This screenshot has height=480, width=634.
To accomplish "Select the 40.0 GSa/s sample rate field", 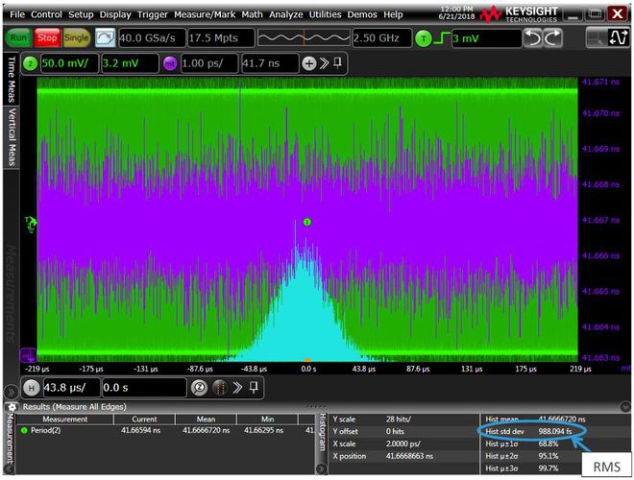I will coord(152,38).
